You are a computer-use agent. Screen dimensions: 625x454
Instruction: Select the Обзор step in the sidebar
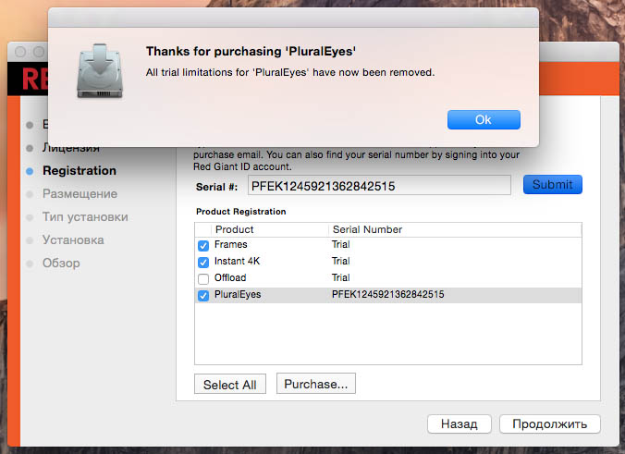[x=61, y=264]
